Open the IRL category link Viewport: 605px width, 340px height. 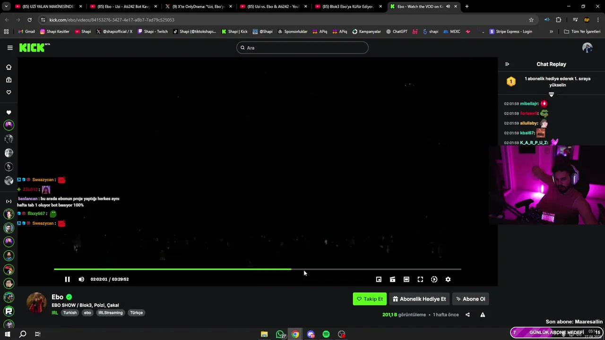tap(55, 313)
